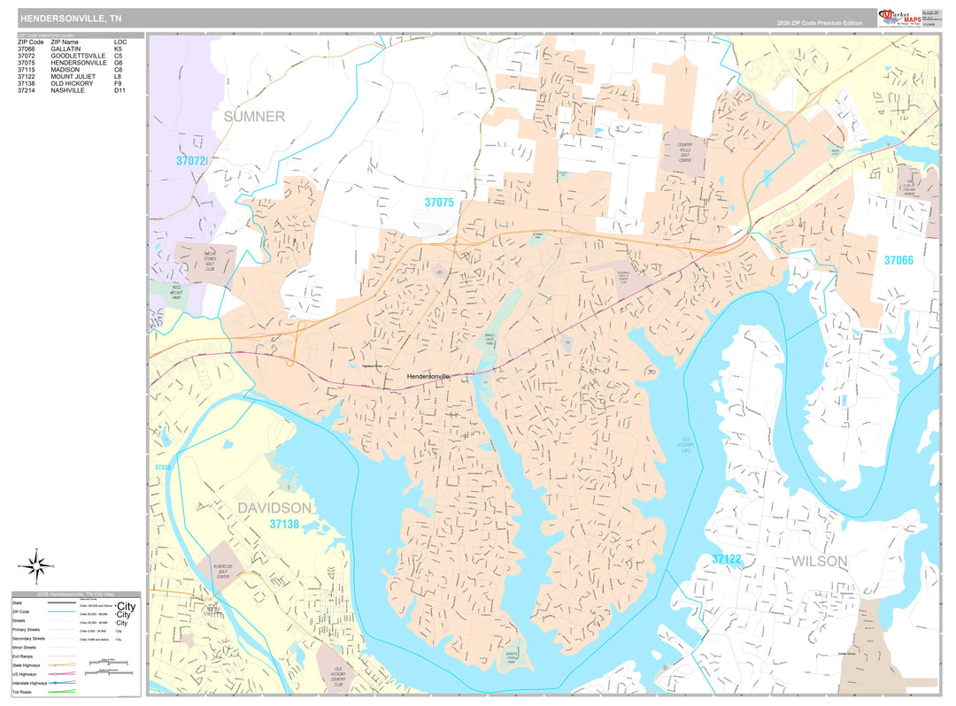Image resolution: width=956 pixels, height=706 pixels.
Task: Click the WILSON county label on map
Action: (x=820, y=561)
